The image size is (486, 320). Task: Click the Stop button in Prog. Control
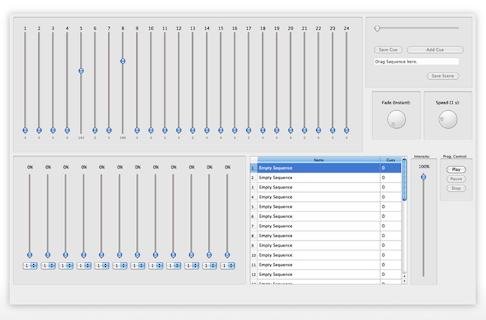click(456, 188)
